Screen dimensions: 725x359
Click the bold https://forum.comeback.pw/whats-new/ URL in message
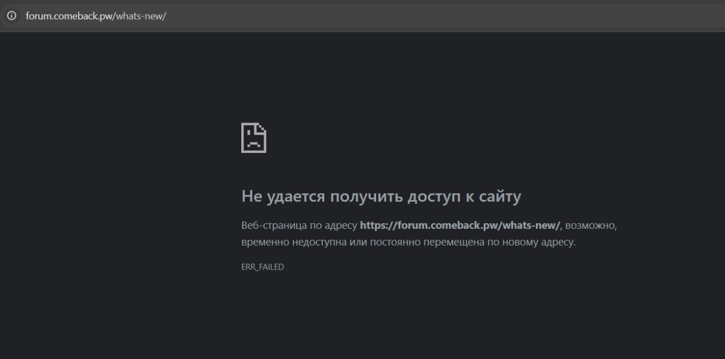tap(459, 225)
